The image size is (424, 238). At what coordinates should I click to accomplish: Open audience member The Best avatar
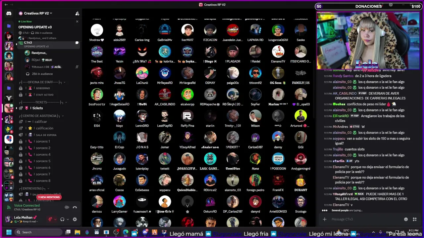(x=97, y=52)
